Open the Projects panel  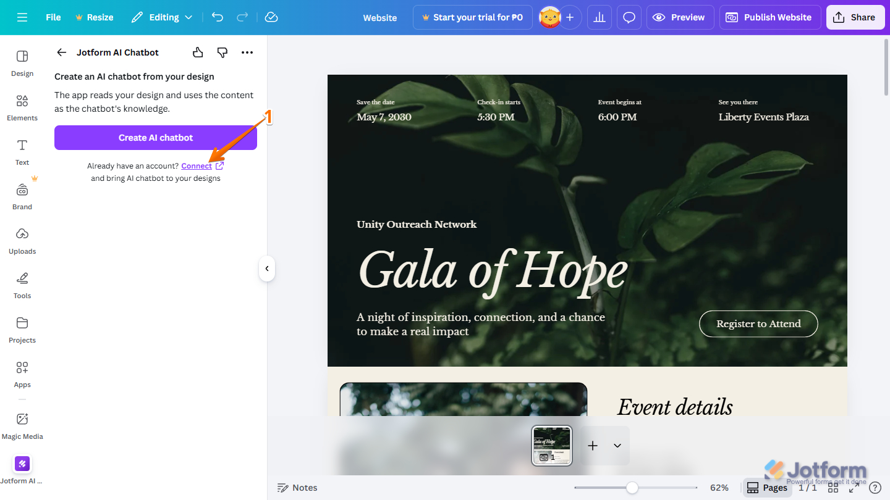(x=22, y=329)
